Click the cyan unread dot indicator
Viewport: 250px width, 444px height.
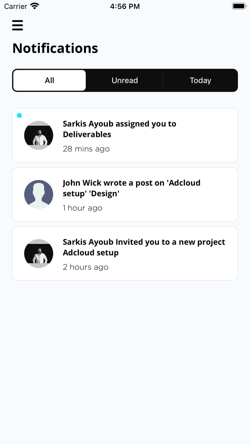pos(19,115)
